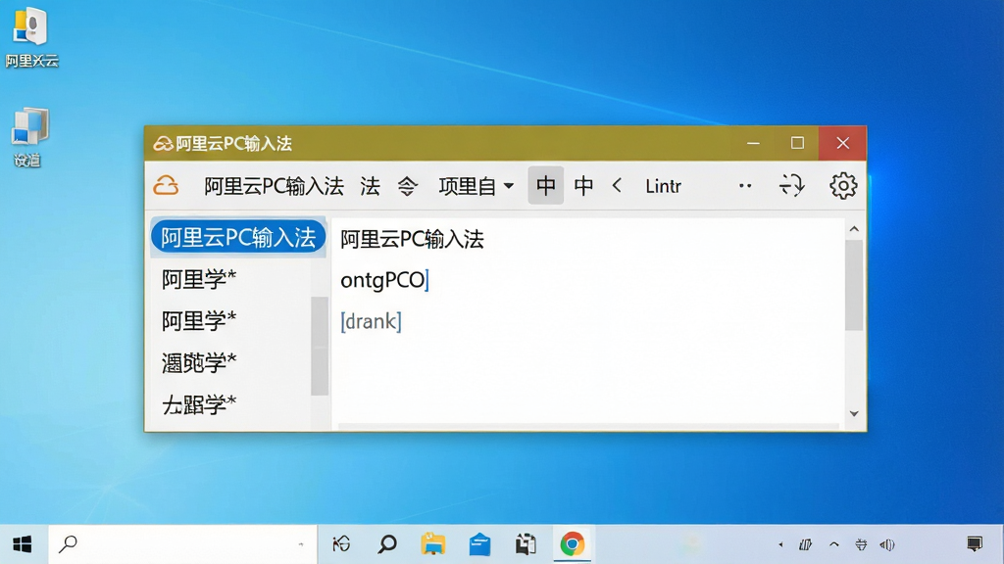Click the 法 toolbar item

coord(370,186)
